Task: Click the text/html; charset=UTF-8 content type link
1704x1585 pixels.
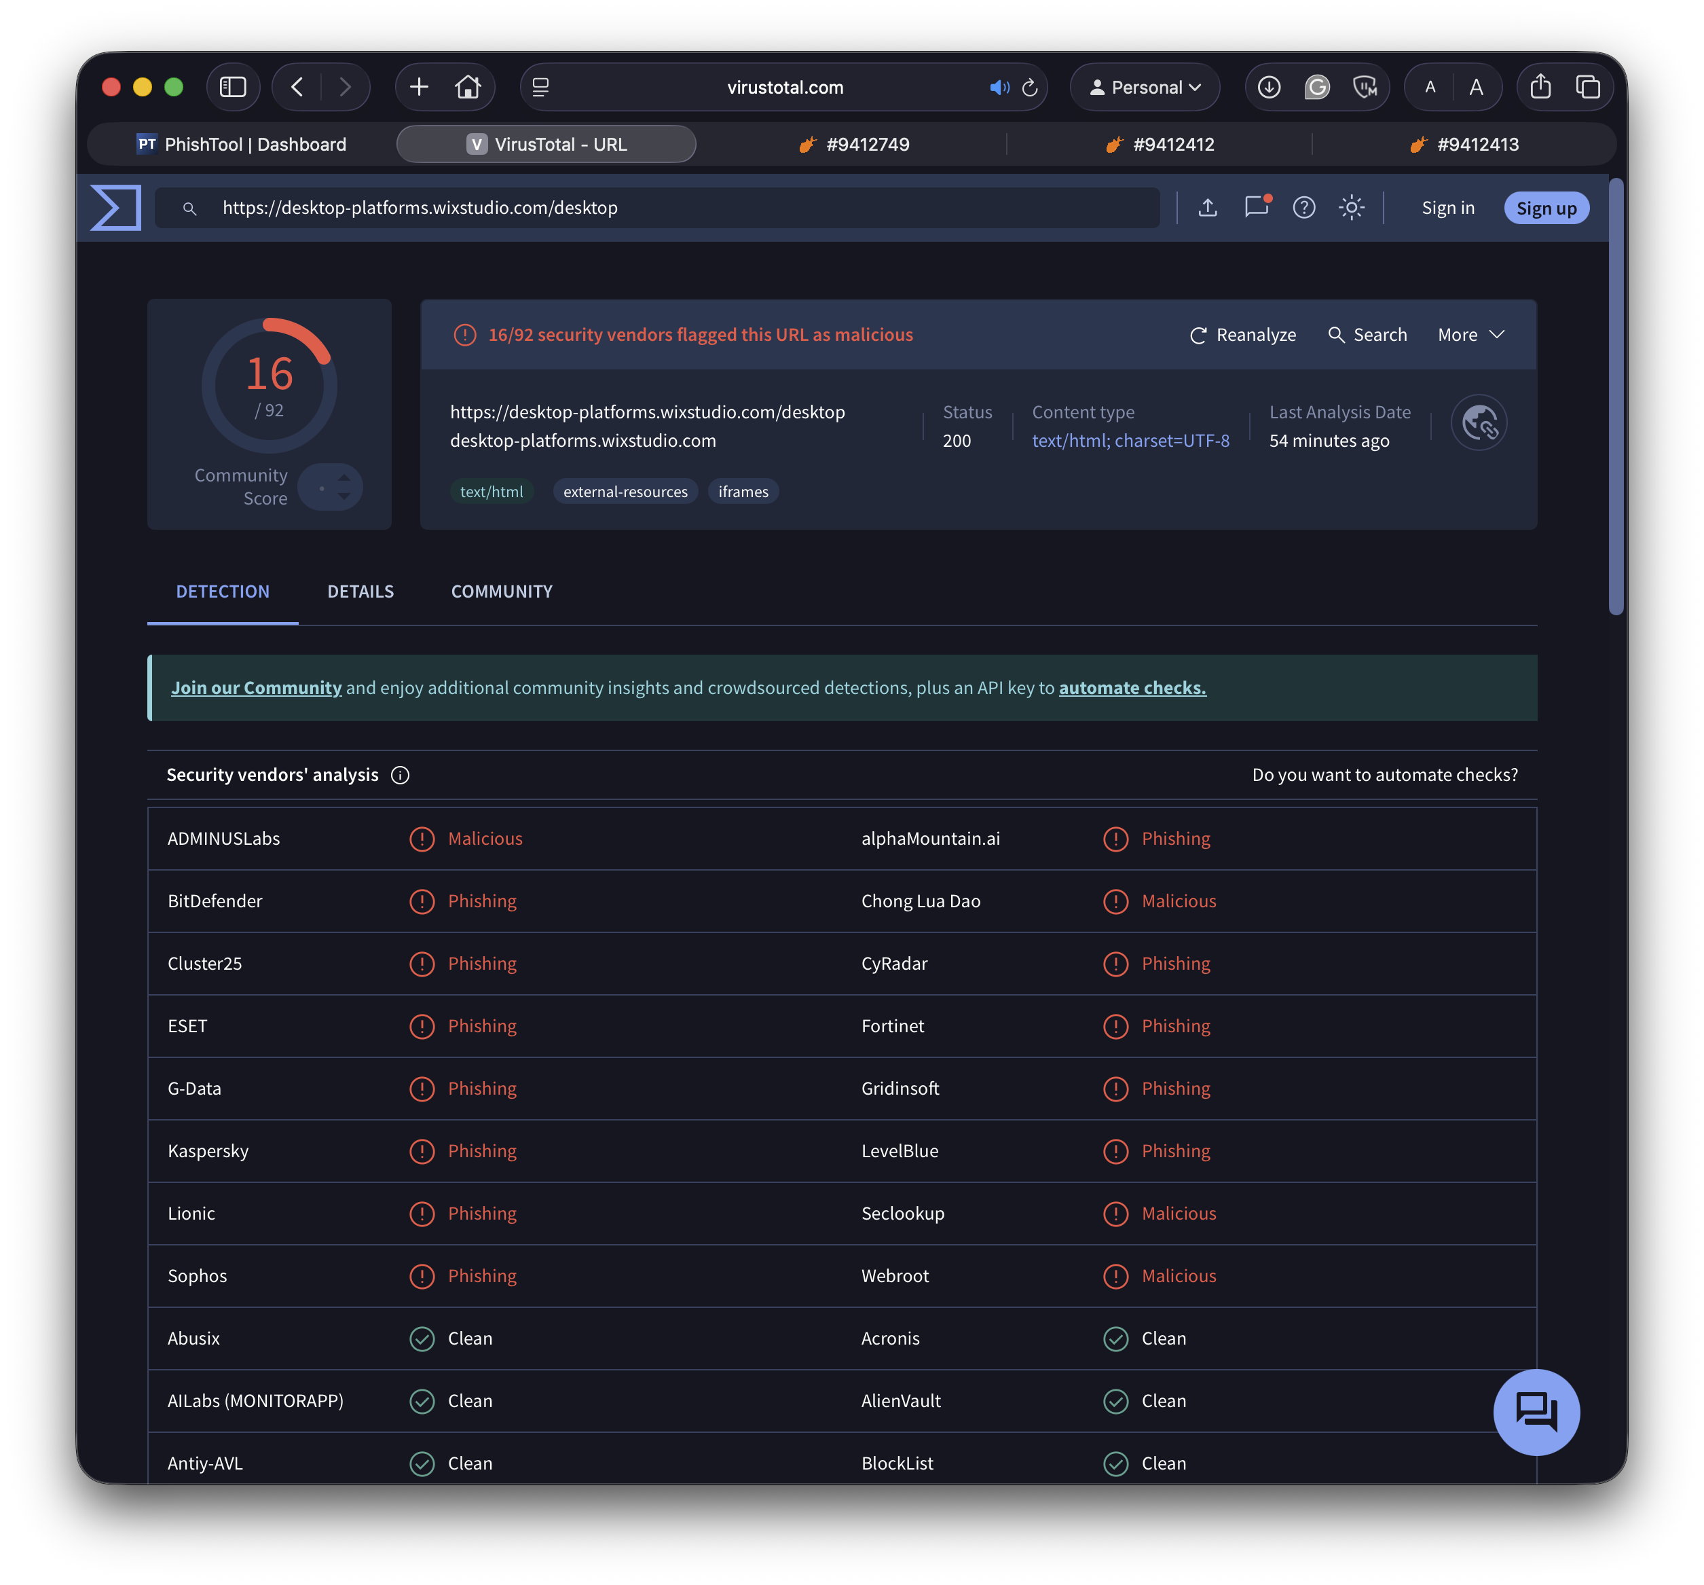Action: [1130, 441]
